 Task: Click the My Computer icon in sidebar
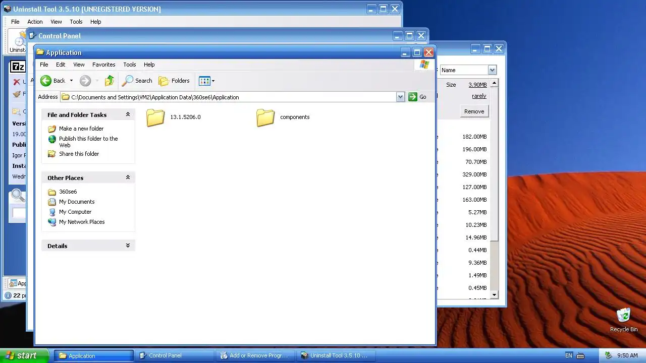[52, 212]
